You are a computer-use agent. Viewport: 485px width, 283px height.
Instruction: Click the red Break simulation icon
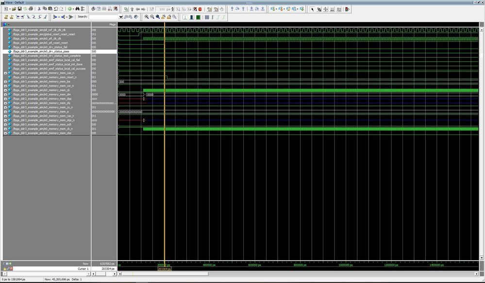pos(200,9)
